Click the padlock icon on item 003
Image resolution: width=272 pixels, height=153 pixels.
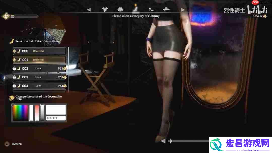click(14, 77)
